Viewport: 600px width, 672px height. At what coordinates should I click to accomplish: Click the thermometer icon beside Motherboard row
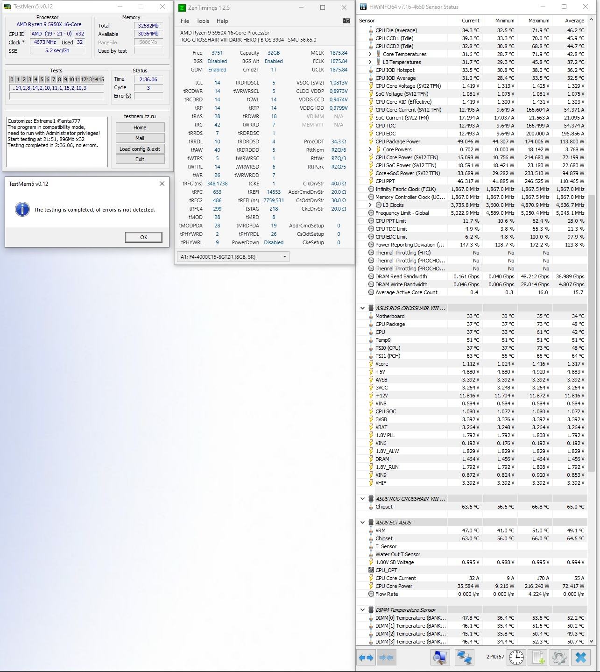point(371,316)
